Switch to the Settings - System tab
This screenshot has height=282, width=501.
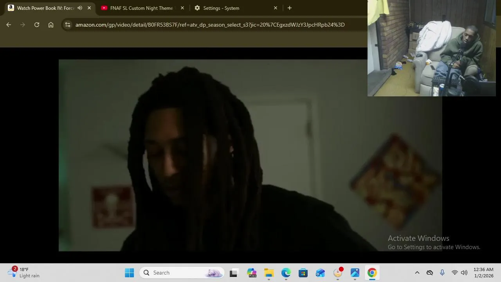coord(221,8)
